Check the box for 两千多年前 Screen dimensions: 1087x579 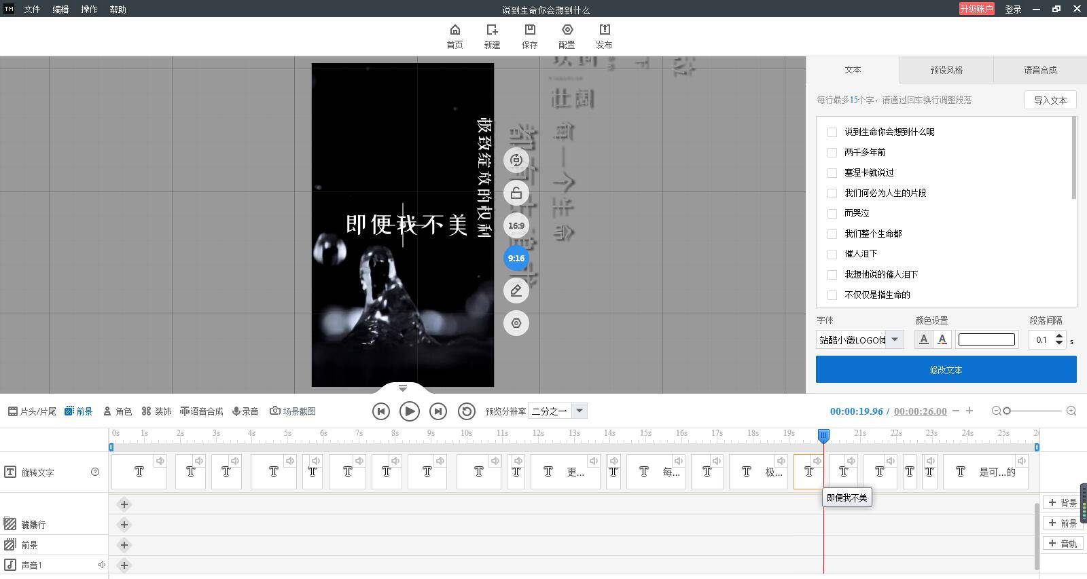(x=832, y=152)
